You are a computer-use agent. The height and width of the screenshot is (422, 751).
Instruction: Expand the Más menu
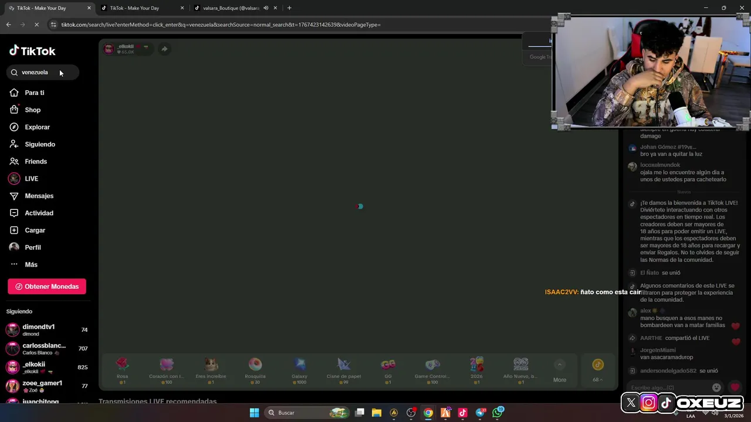[x=31, y=264]
